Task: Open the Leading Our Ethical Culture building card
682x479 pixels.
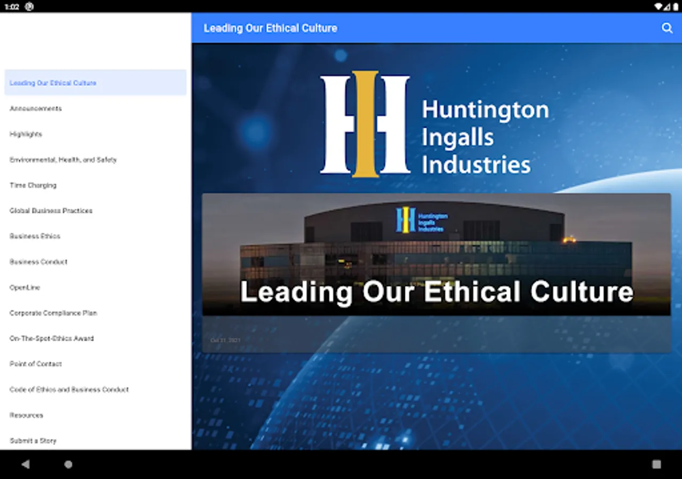Action: pos(436,272)
